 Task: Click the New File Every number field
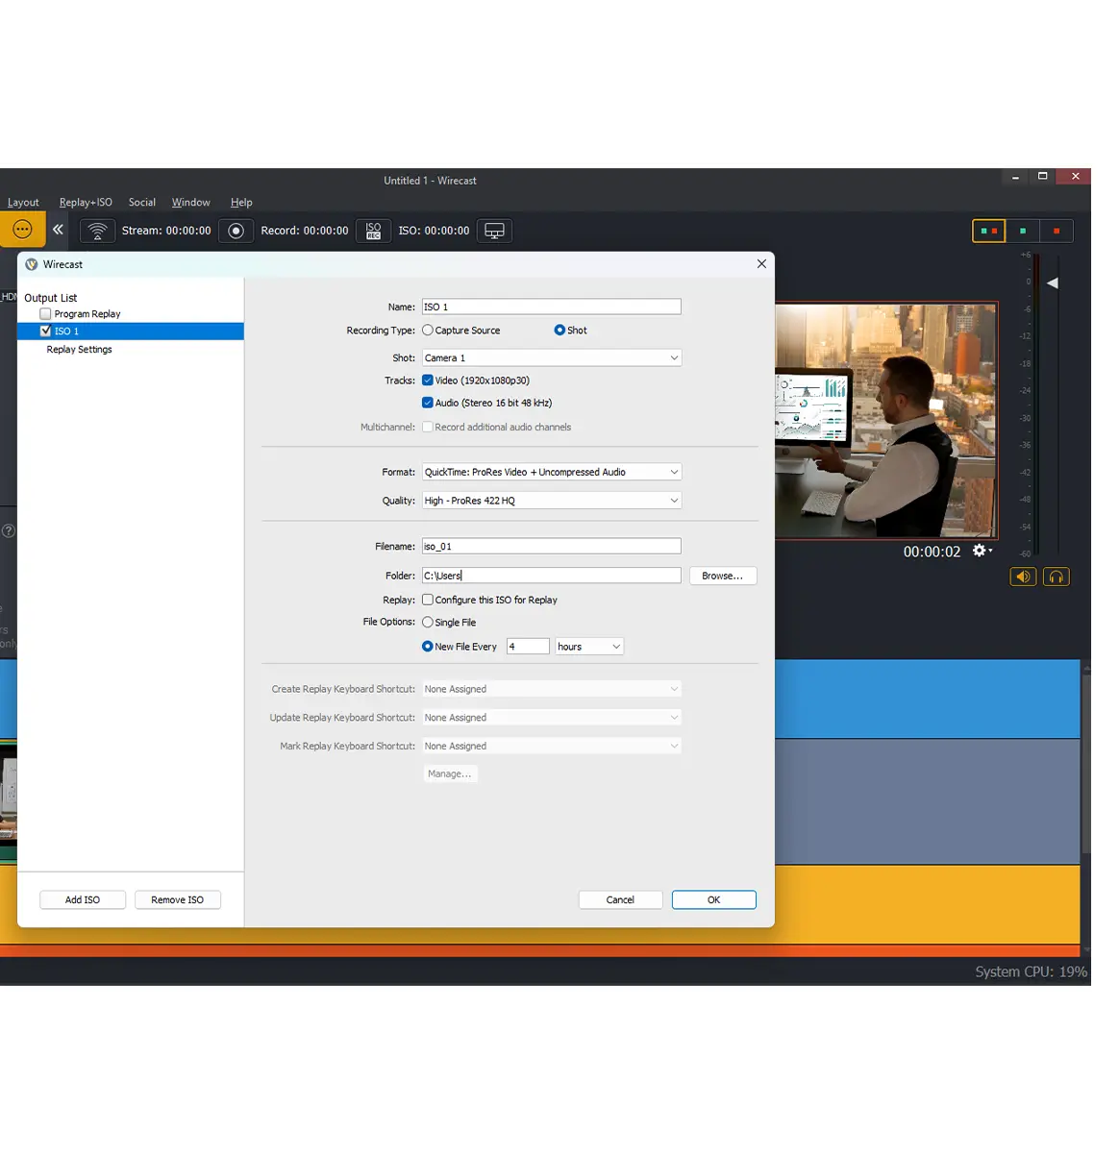click(528, 647)
